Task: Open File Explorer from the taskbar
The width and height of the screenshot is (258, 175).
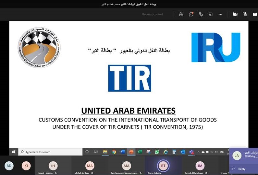Action: tap(105, 152)
